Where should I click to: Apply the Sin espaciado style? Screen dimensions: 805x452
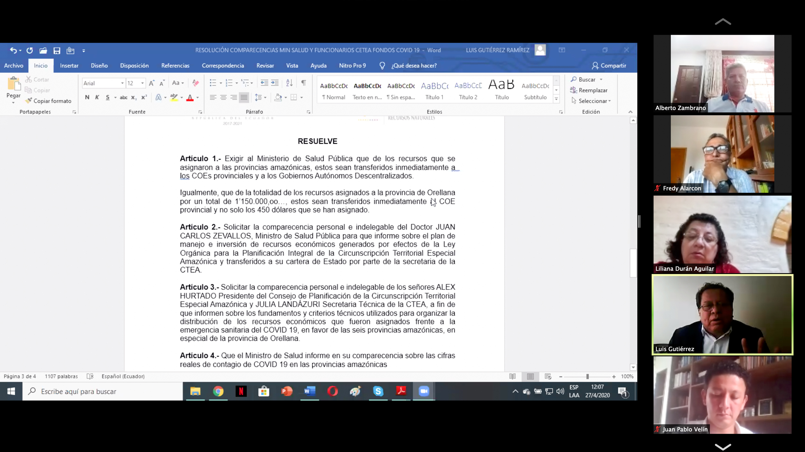401,90
